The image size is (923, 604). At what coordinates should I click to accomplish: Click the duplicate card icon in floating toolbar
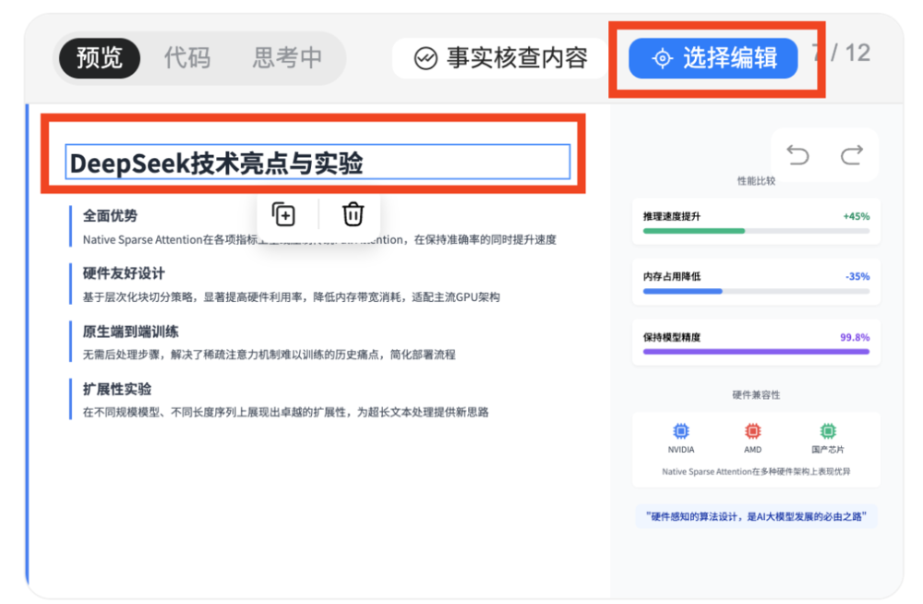(x=284, y=213)
